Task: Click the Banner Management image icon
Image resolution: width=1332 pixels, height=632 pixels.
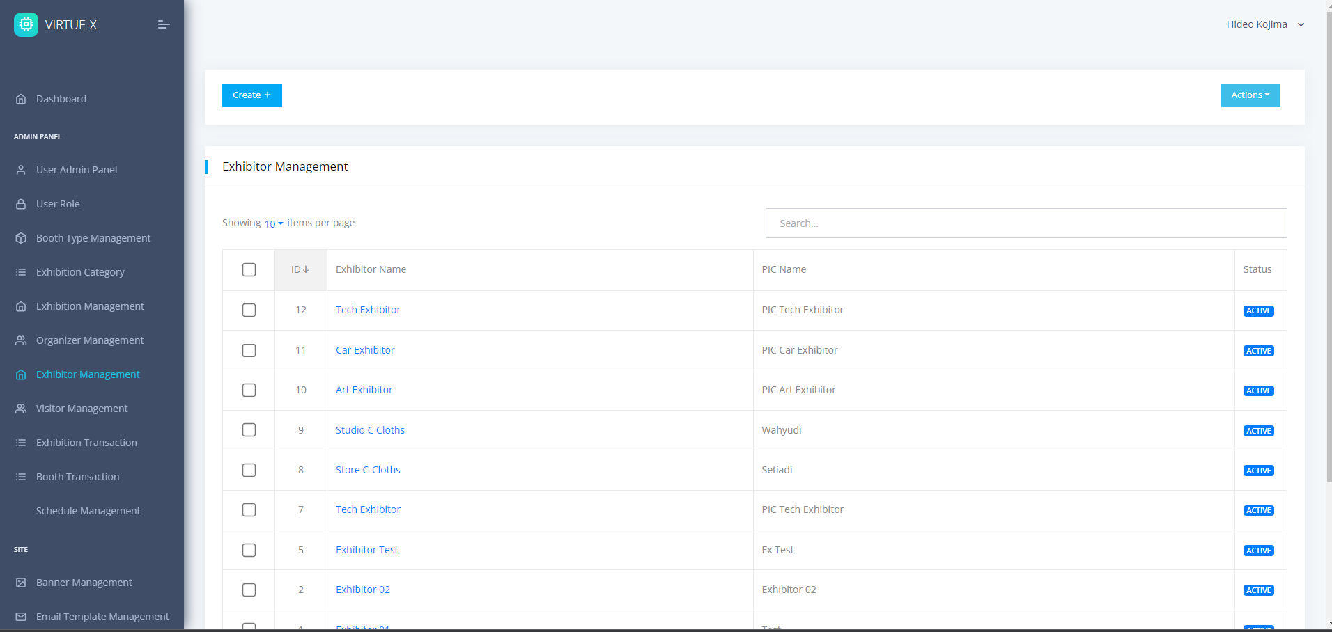Action: point(21,583)
